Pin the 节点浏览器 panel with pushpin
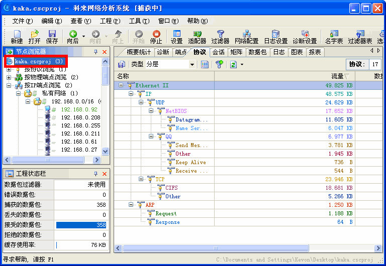 [95, 52]
